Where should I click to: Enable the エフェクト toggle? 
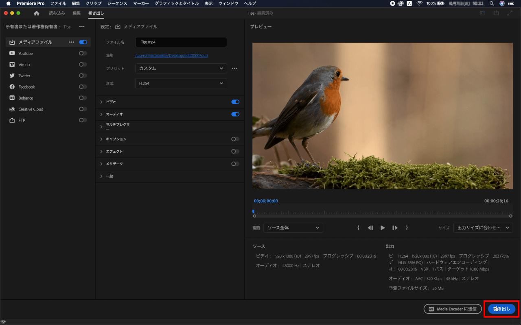[235, 152]
